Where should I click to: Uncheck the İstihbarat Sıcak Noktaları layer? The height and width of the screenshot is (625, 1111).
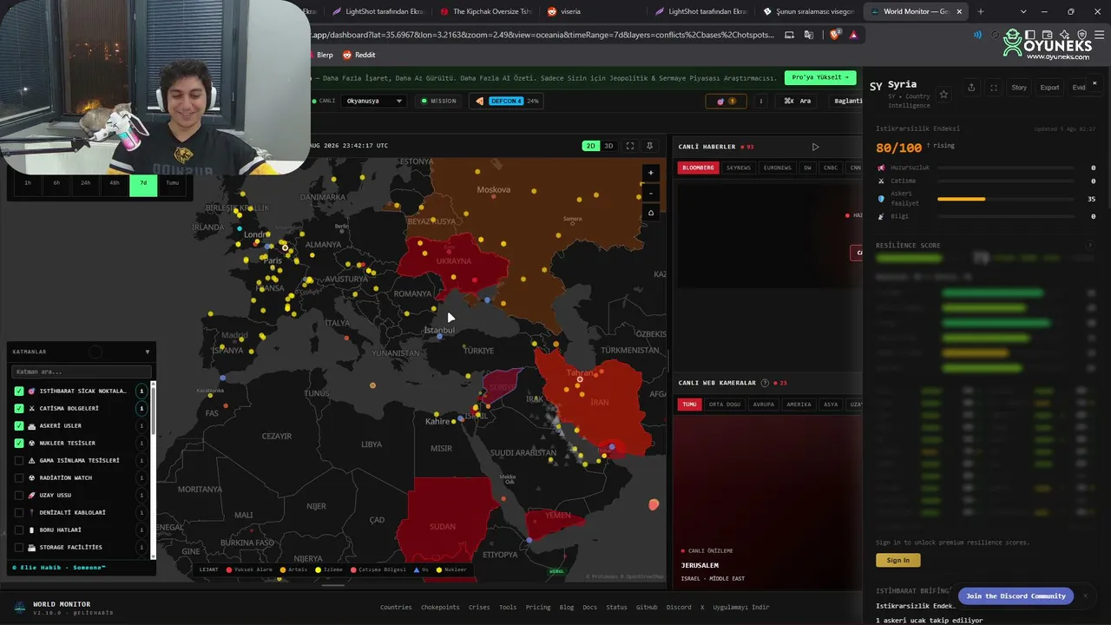pos(19,391)
